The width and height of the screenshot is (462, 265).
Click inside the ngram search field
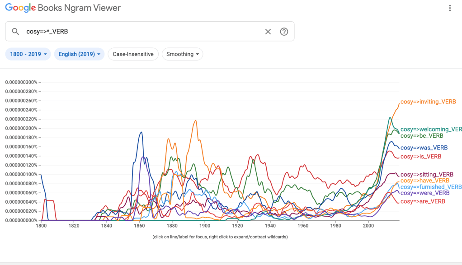tap(140, 32)
